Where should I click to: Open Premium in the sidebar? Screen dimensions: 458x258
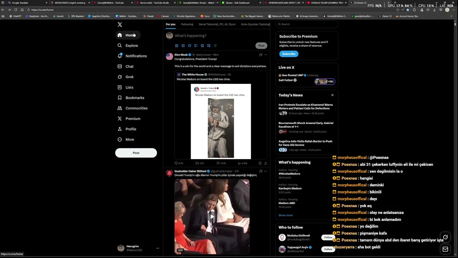click(129, 118)
